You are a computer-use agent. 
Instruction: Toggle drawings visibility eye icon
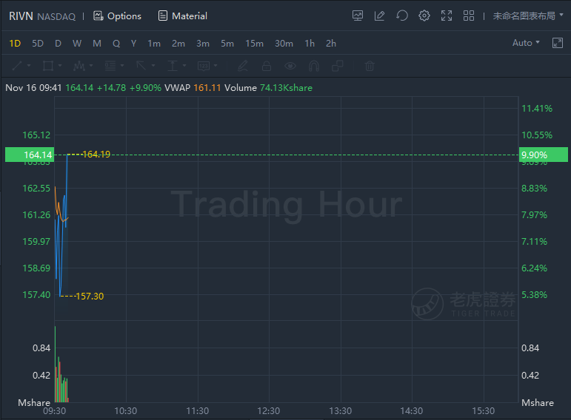point(290,66)
